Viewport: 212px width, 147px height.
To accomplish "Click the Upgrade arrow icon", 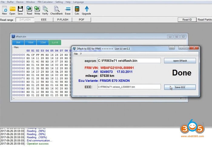I will (86, 10).
